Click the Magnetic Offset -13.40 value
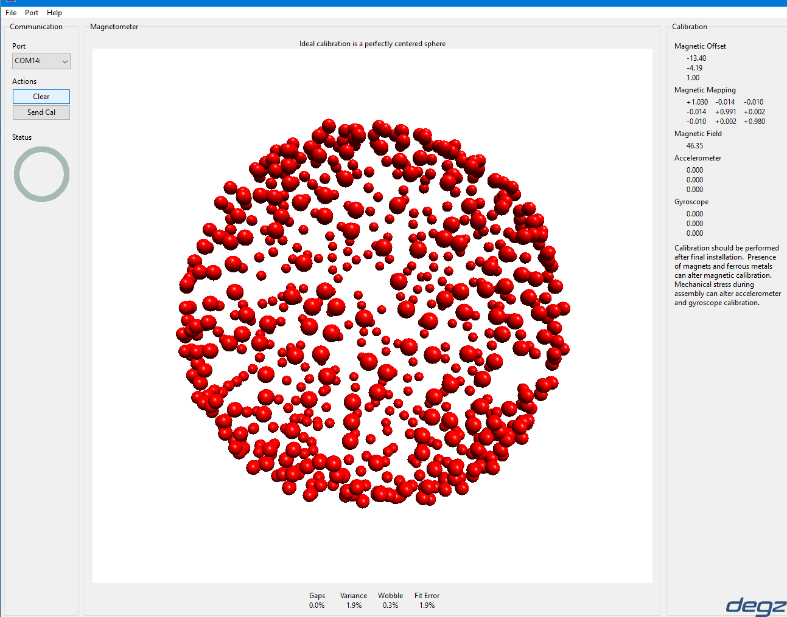Viewport: 787px width, 617px height. click(696, 58)
